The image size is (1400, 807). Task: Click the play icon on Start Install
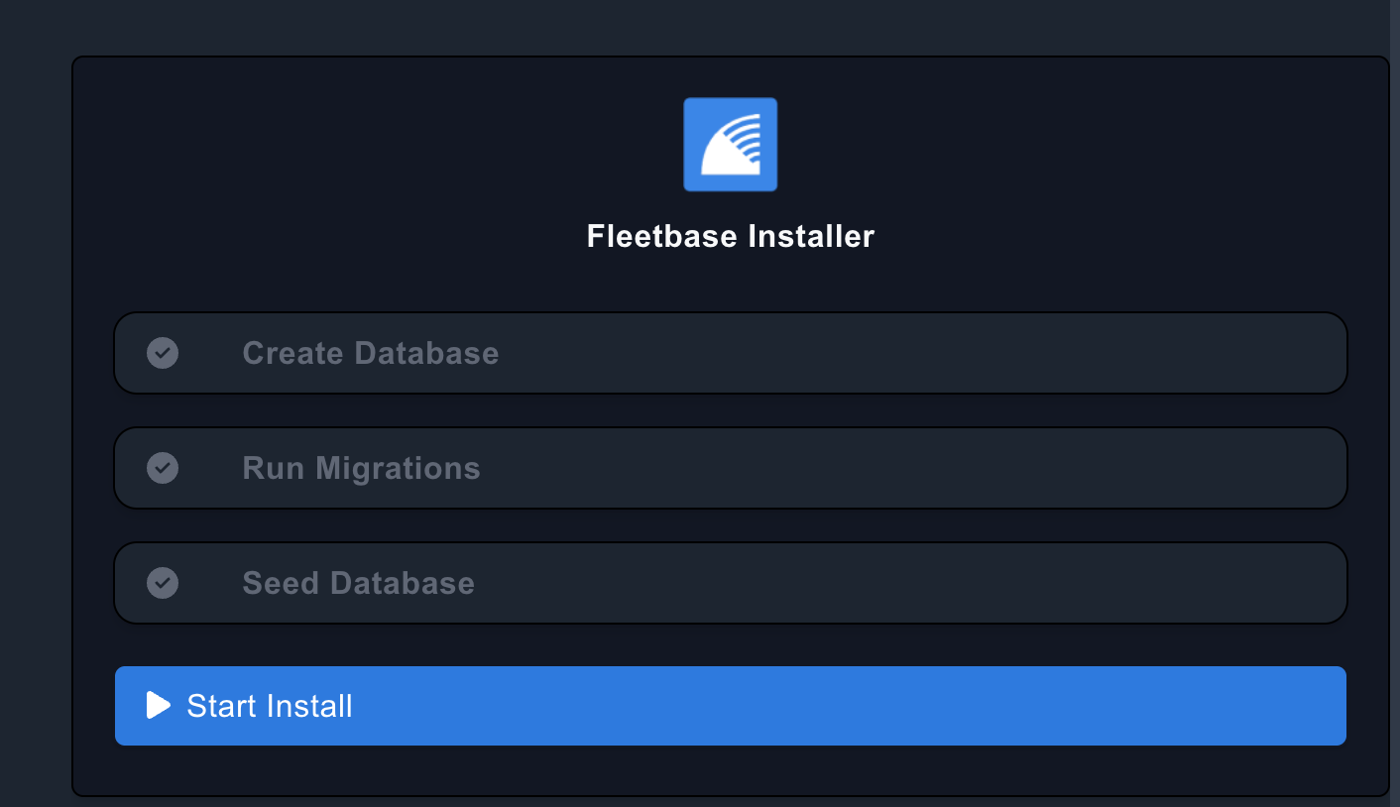(159, 705)
